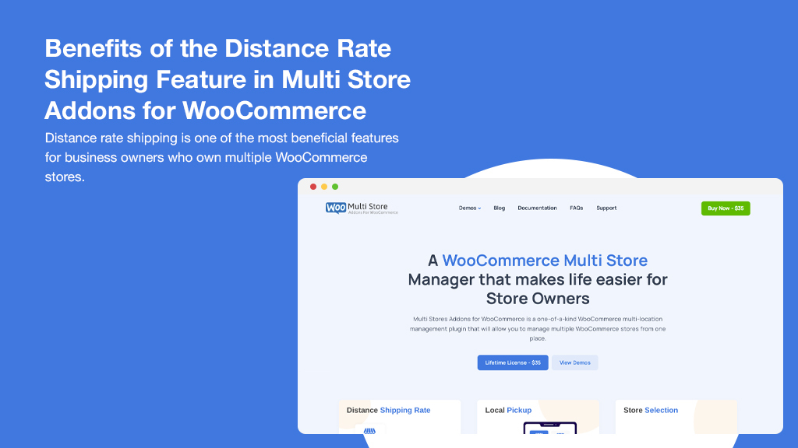
Task: Click the red close window dot
Action: [313, 187]
